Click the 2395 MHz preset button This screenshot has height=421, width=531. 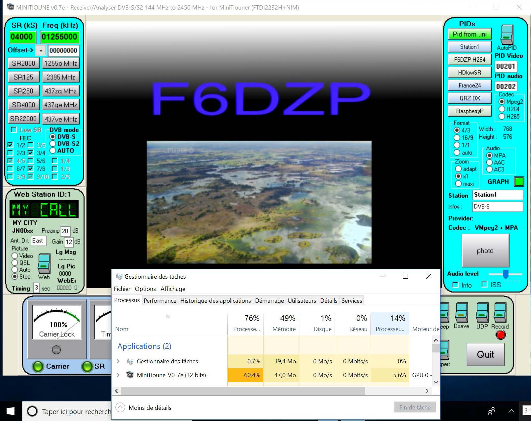tap(61, 77)
